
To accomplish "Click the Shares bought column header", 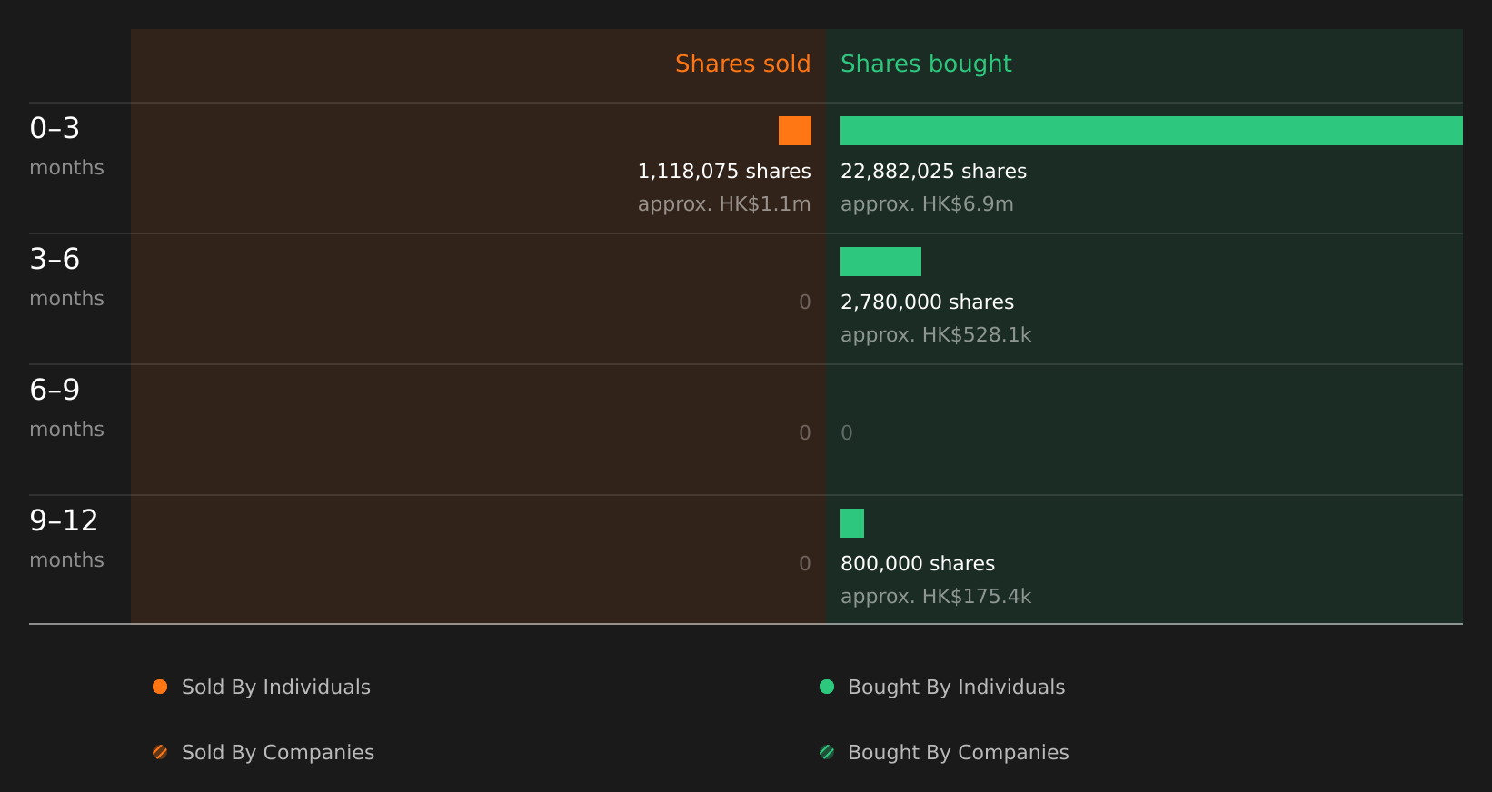I will (x=926, y=64).
